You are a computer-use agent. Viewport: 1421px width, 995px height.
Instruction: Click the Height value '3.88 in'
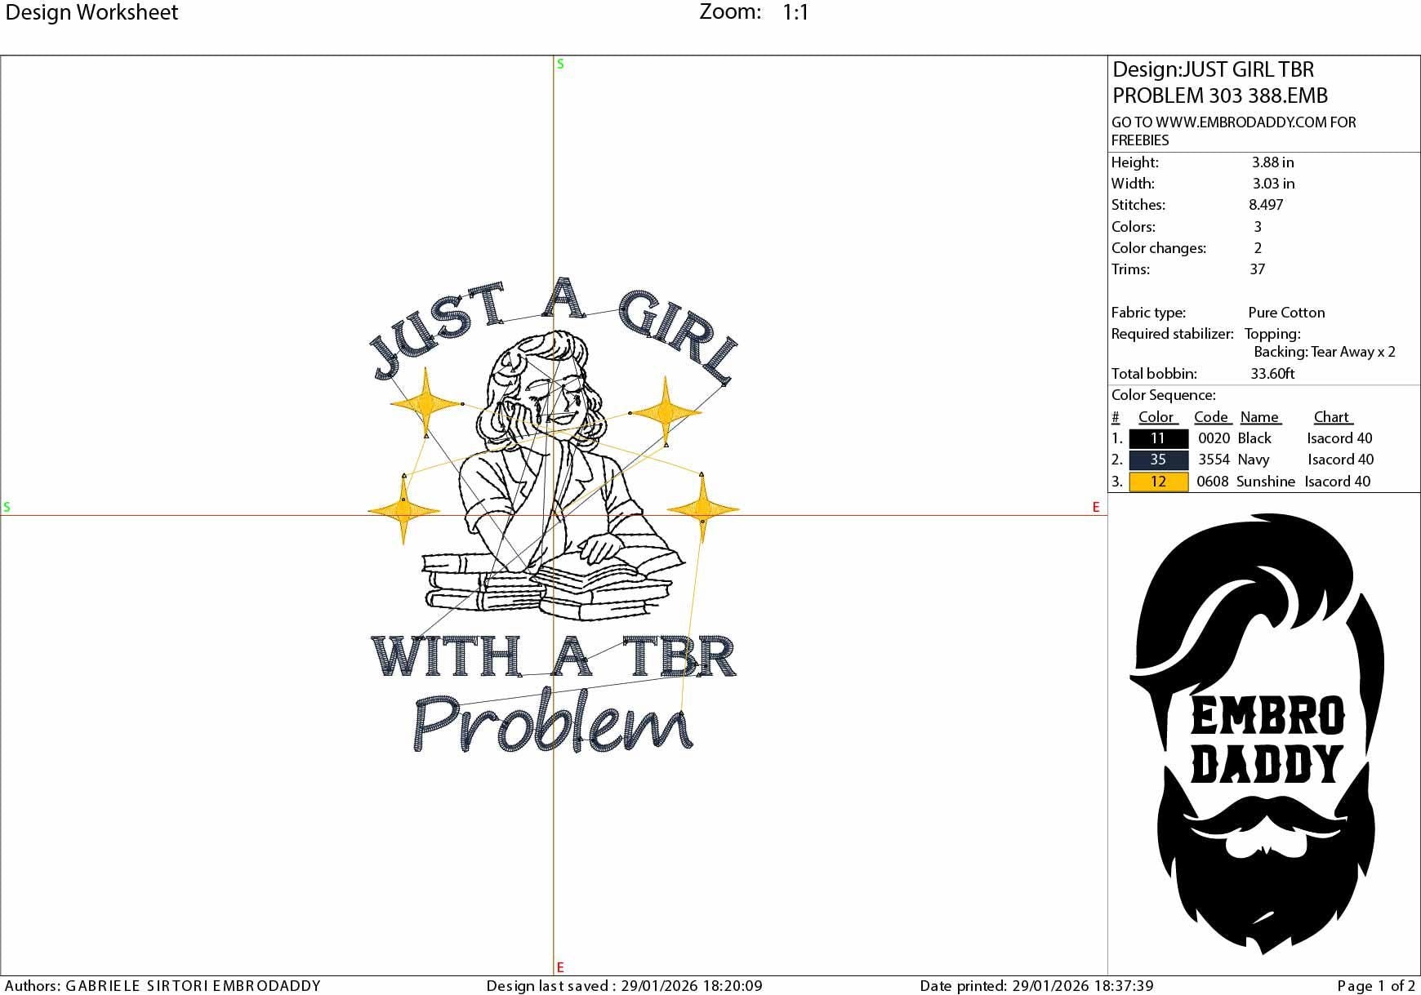click(x=1272, y=162)
